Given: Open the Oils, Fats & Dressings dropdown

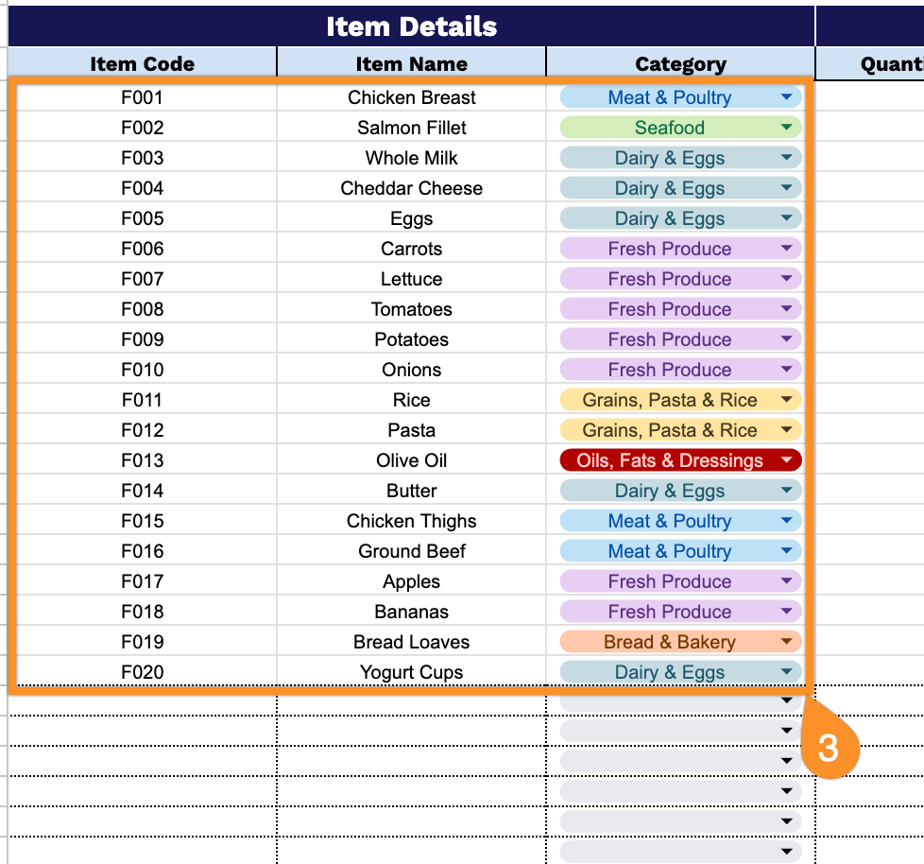Looking at the screenshot, I should coord(786,460).
